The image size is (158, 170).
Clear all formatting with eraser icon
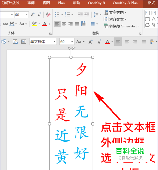[48, 15]
